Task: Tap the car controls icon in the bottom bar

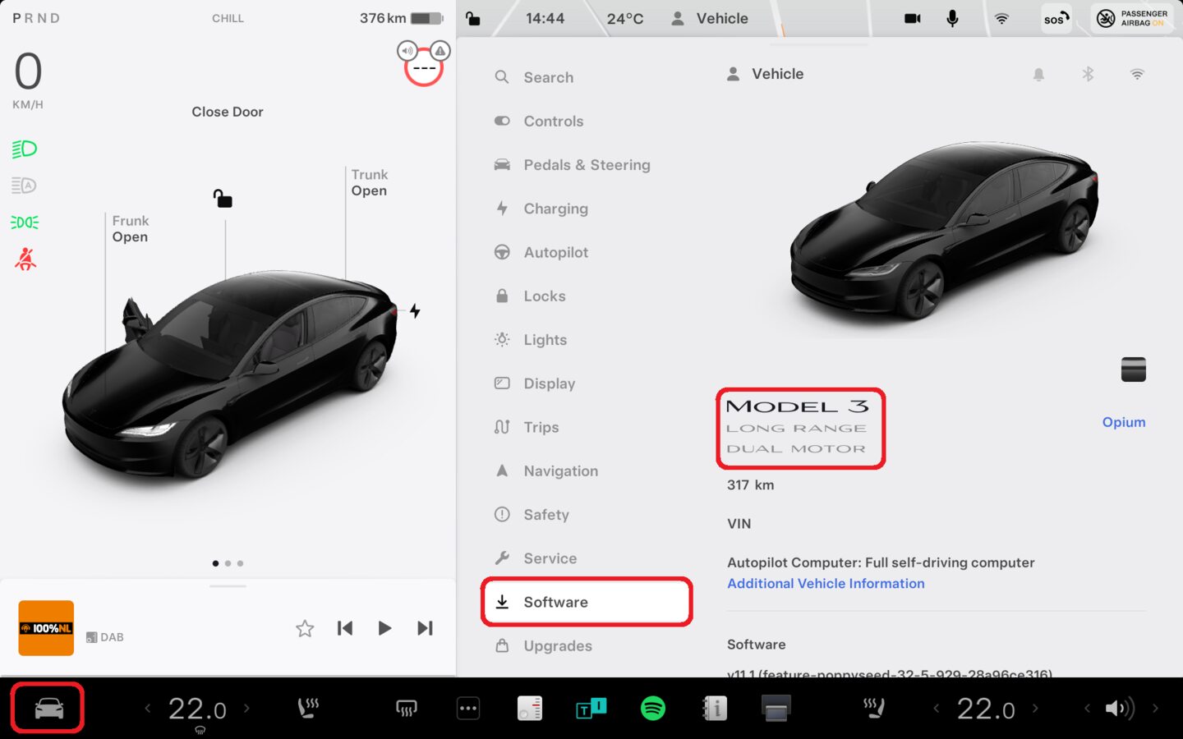Action: point(48,708)
